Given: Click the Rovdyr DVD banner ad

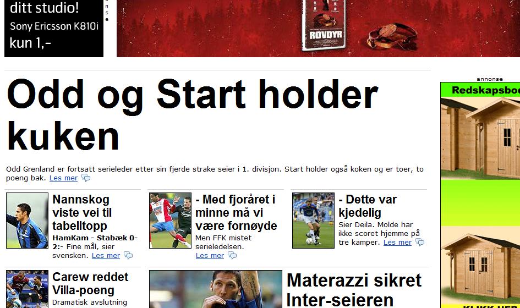Looking at the screenshot, I should point(319,29).
